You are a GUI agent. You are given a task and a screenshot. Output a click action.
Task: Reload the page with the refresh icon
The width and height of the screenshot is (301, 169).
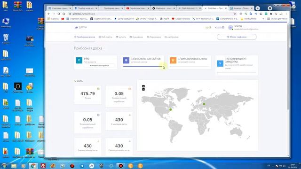point(59,14)
